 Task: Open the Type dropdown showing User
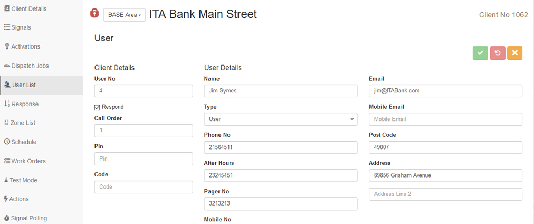point(280,119)
